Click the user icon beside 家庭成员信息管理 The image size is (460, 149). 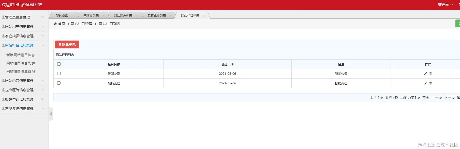pyautogui.click(x=3, y=36)
